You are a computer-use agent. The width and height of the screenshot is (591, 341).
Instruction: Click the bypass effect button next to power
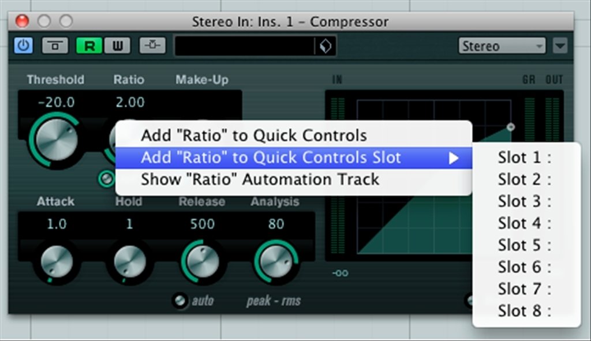coord(55,46)
